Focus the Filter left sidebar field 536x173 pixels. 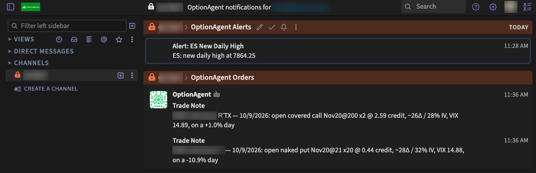[67, 26]
